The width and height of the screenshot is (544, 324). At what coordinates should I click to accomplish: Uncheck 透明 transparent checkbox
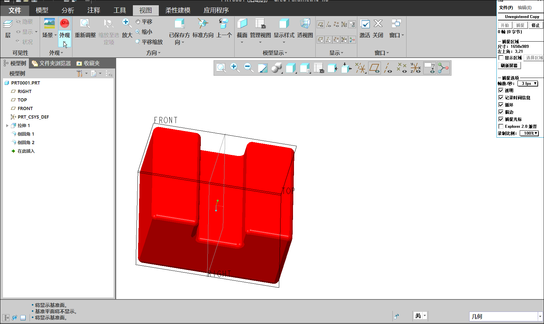point(501,90)
